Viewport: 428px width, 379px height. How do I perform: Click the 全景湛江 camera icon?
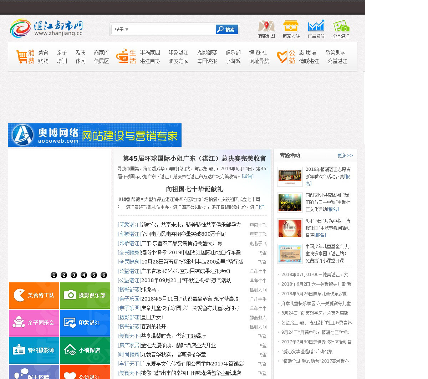[341, 26]
